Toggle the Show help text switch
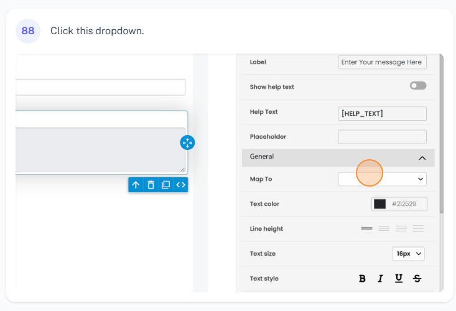Image resolution: width=456 pixels, height=311 pixels. pos(417,86)
